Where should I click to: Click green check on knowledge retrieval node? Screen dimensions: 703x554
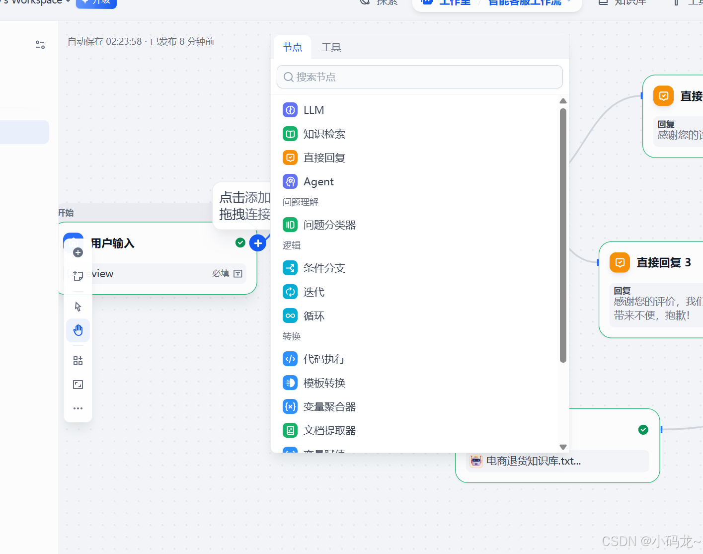[x=643, y=429]
